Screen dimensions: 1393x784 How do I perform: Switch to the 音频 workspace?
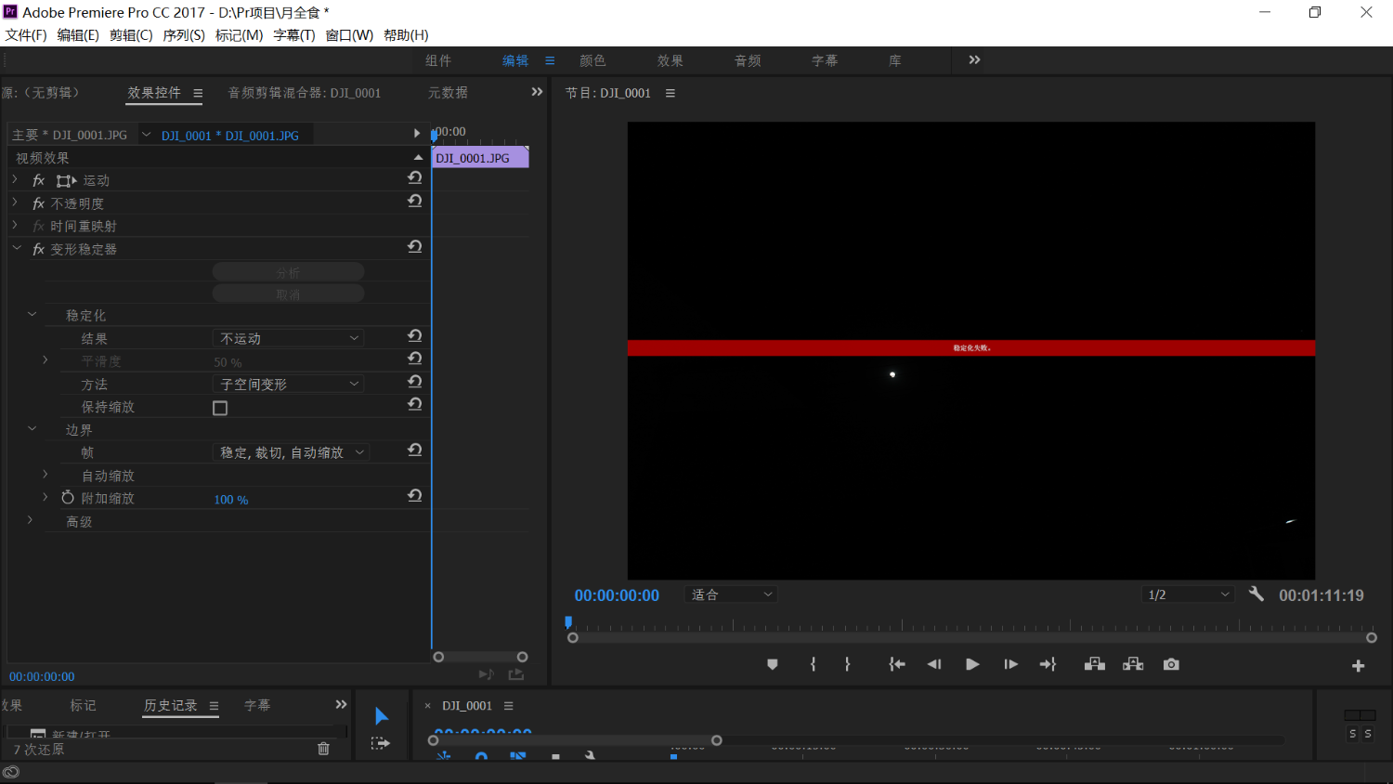coord(748,60)
